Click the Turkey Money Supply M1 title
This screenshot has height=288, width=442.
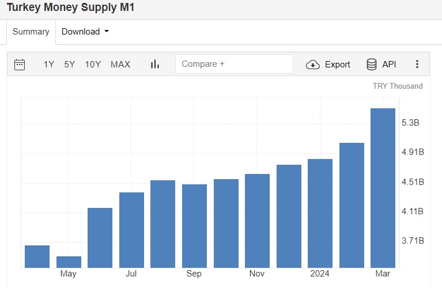[70, 7]
